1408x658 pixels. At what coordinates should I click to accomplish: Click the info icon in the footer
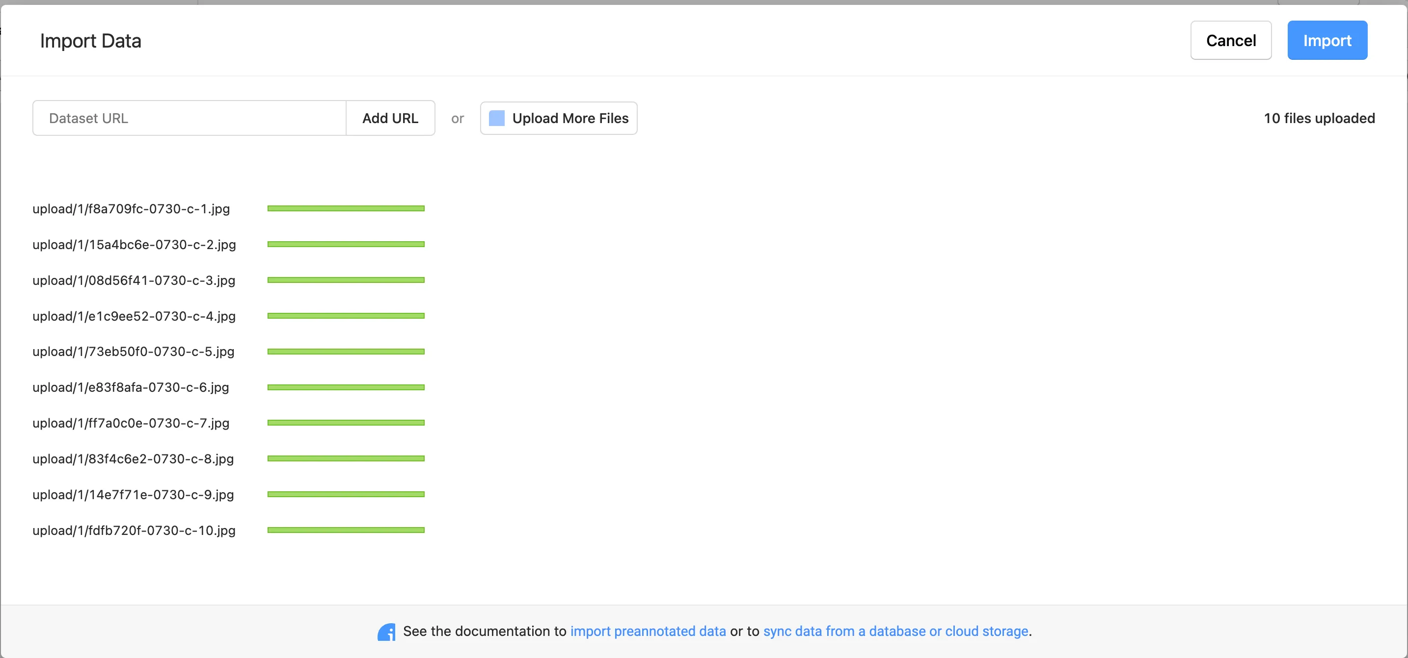click(x=386, y=632)
